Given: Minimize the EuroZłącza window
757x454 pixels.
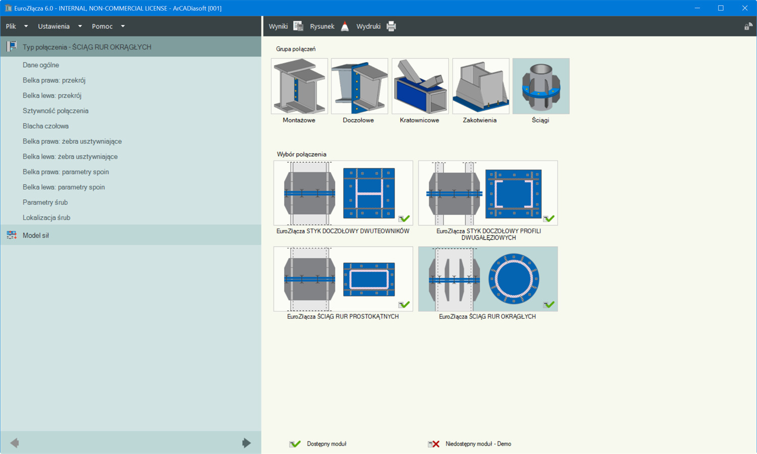Looking at the screenshot, I should pos(697,8).
